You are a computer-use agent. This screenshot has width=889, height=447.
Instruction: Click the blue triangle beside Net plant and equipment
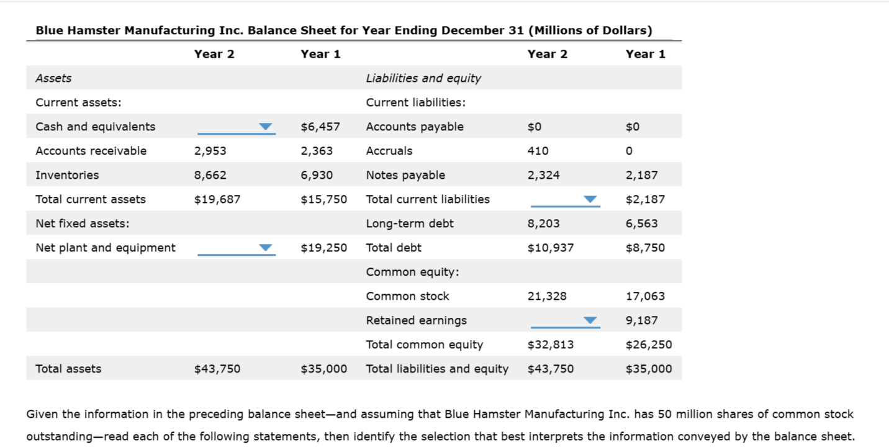pyautogui.click(x=264, y=247)
